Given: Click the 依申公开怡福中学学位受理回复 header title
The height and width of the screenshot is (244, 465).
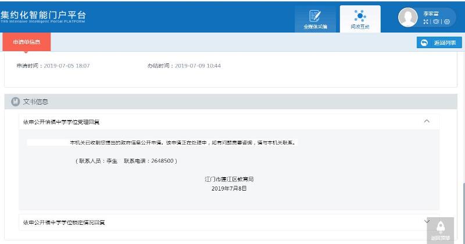Looking at the screenshot, I should click(x=62, y=122).
